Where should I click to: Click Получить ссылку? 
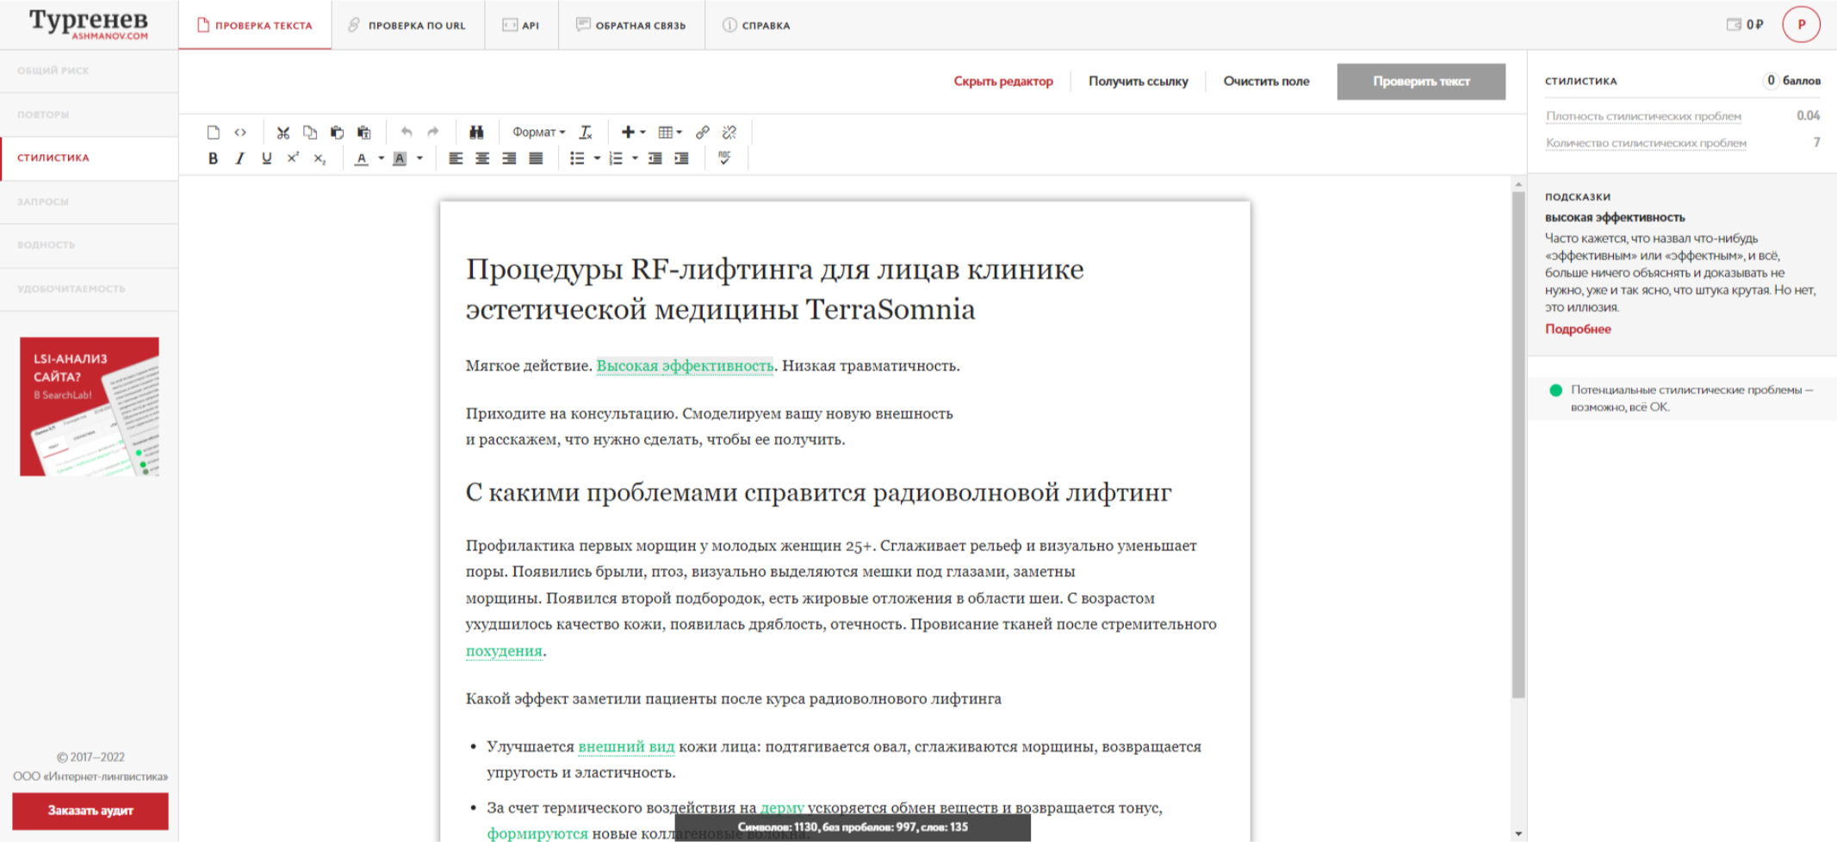click(1138, 81)
